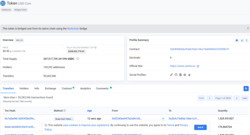Switch to the Exchange tab
Screen dimensions: 250x135
(x=50, y=89)
